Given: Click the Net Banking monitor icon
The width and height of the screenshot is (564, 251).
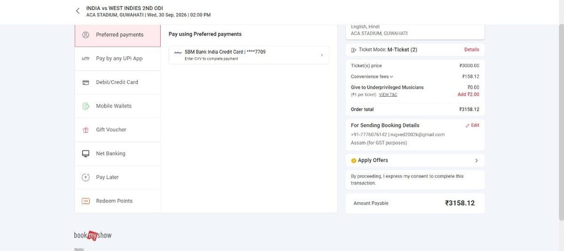Looking at the screenshot, I should 85,153.
